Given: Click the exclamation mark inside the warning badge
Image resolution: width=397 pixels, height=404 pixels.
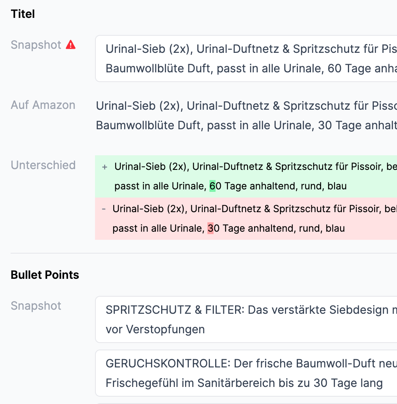Looking at the screenshot, I should [x=71, y=45].
